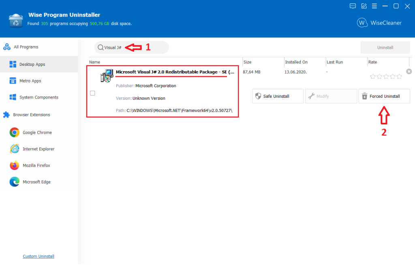Image resolution: width=415 pixels, height=265 pixels.
Task: Rate the program with the fifth star
Action: pos(399,76)
